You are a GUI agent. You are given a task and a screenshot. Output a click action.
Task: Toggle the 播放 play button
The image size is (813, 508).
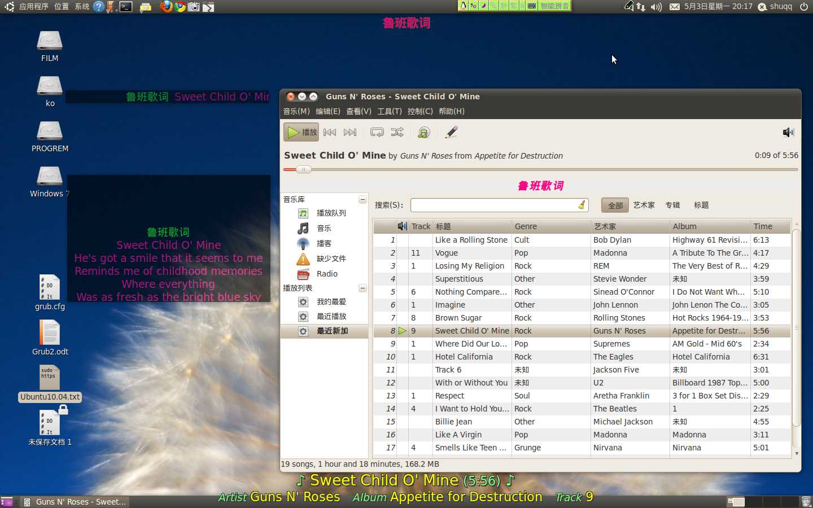click(301, 132)
